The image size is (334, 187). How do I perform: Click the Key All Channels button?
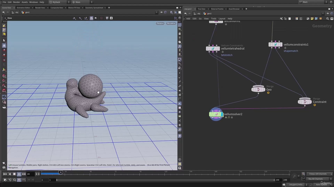315,179
